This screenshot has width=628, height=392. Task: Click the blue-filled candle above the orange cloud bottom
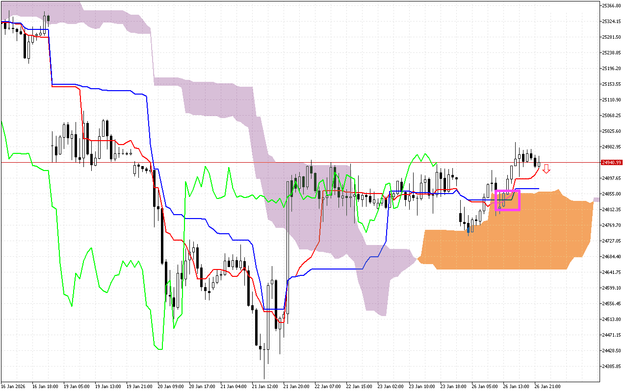[x=469, y=228]
